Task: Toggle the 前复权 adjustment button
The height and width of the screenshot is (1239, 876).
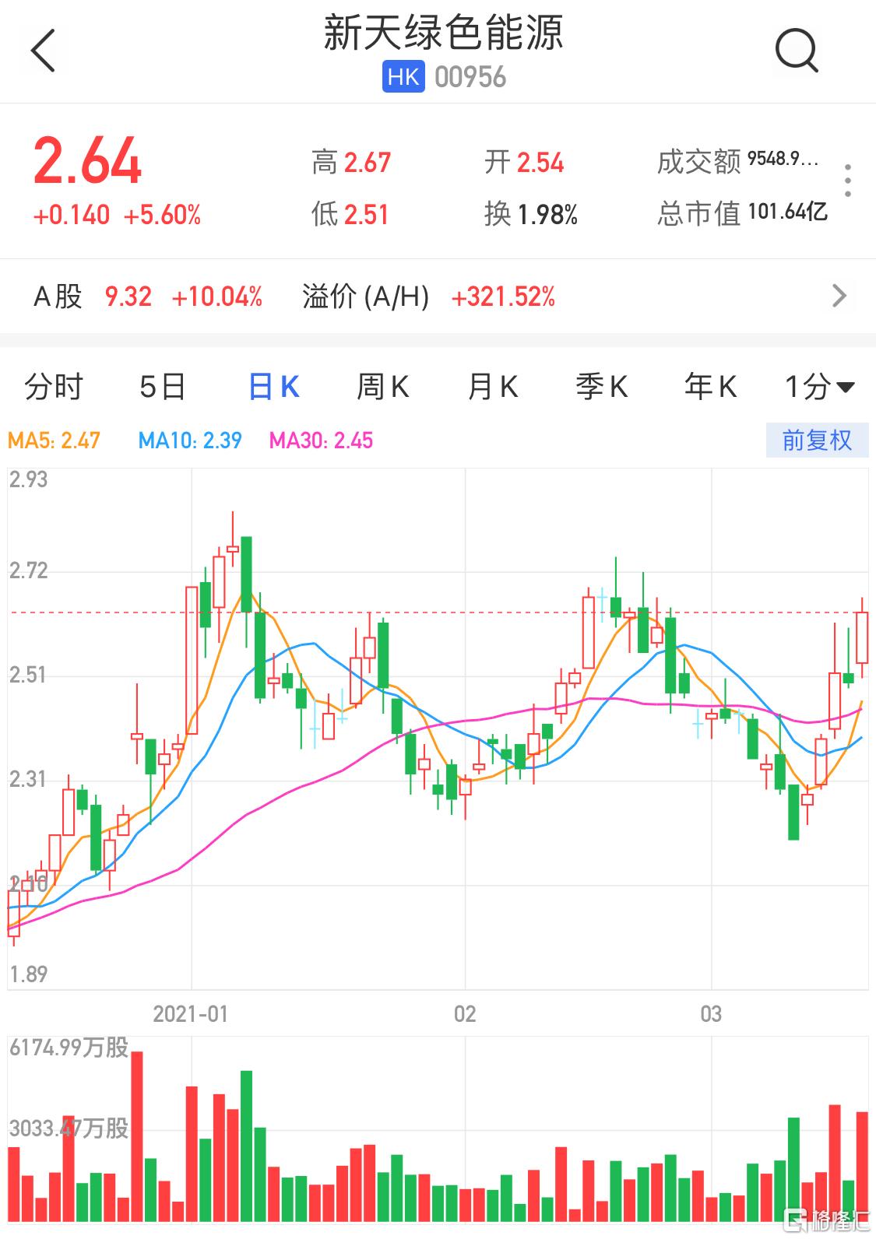Action: click(x=817, y=440)
